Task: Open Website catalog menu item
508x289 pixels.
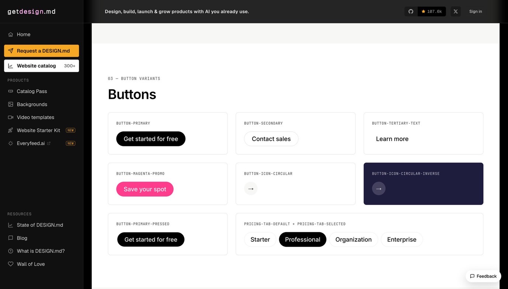Action: (x=41, y=66)
